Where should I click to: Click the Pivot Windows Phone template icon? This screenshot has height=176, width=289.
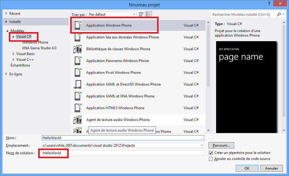(x=78, y=72)
